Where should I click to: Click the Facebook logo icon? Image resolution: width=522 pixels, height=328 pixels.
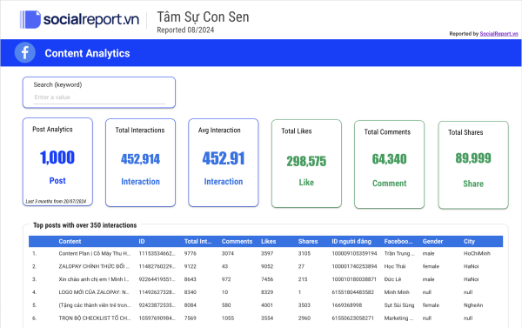pyautogui.click(x=25, y=52)
